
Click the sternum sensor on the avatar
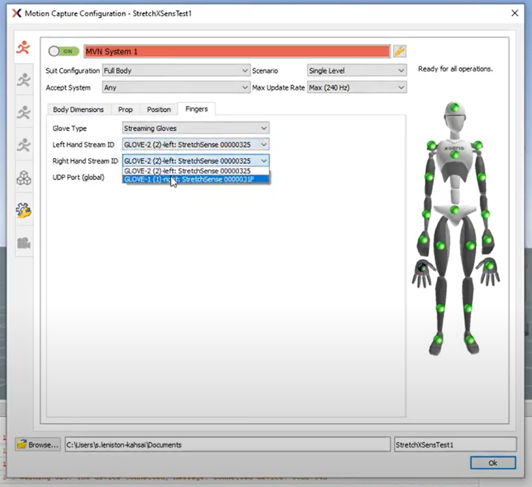[454, 155]
